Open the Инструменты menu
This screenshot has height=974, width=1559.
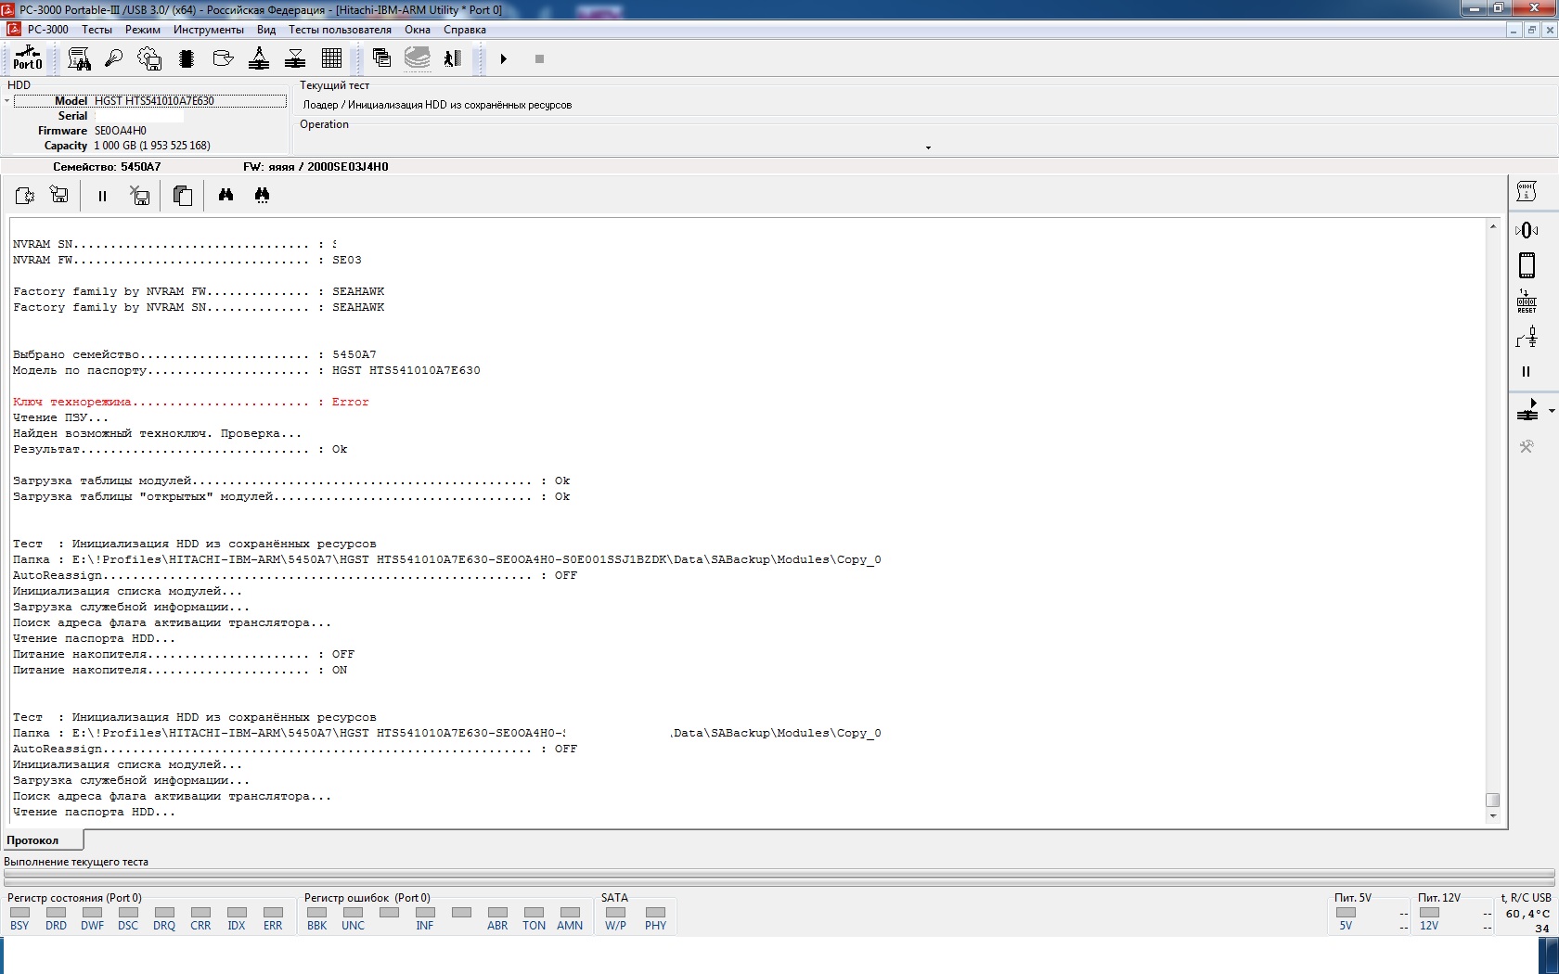pos(209,30)
